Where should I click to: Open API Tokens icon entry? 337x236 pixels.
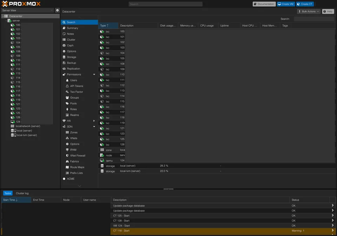[67, 86]
